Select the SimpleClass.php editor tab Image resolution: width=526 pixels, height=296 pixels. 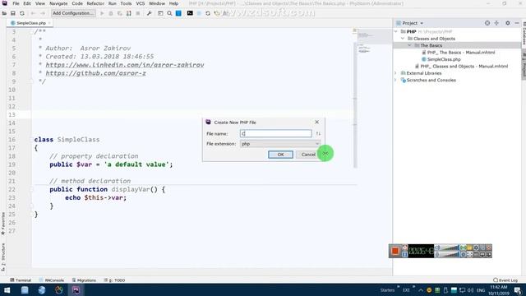(30, 23)
